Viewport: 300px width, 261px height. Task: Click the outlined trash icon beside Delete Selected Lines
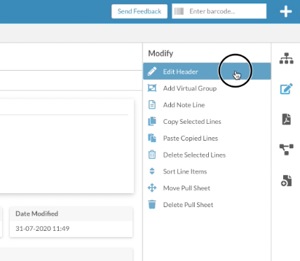point(152,155)
